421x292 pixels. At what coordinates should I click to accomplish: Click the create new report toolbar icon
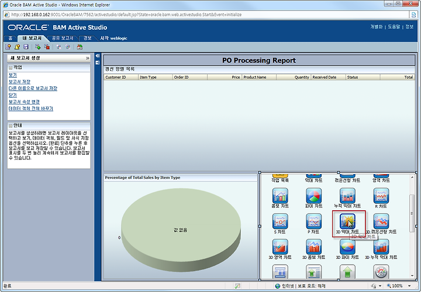coord(8,47)
